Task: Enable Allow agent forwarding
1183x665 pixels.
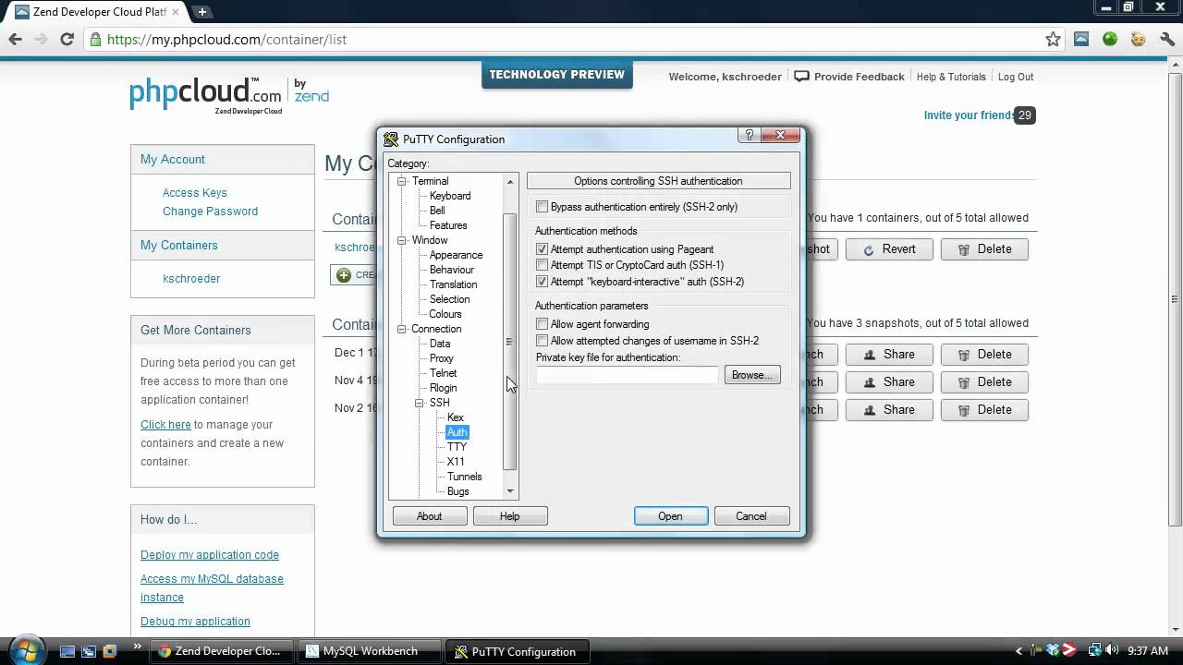Action: [542, 324]
